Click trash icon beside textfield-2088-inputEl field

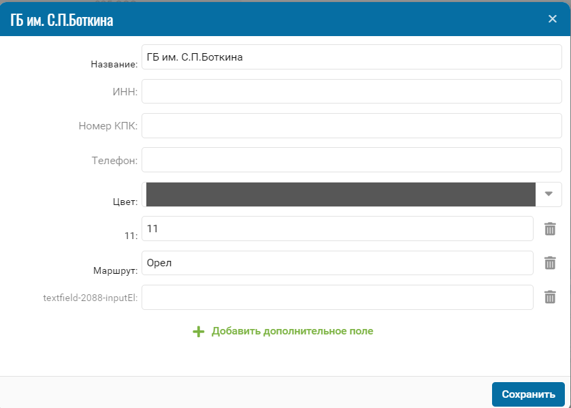[550, 297]
